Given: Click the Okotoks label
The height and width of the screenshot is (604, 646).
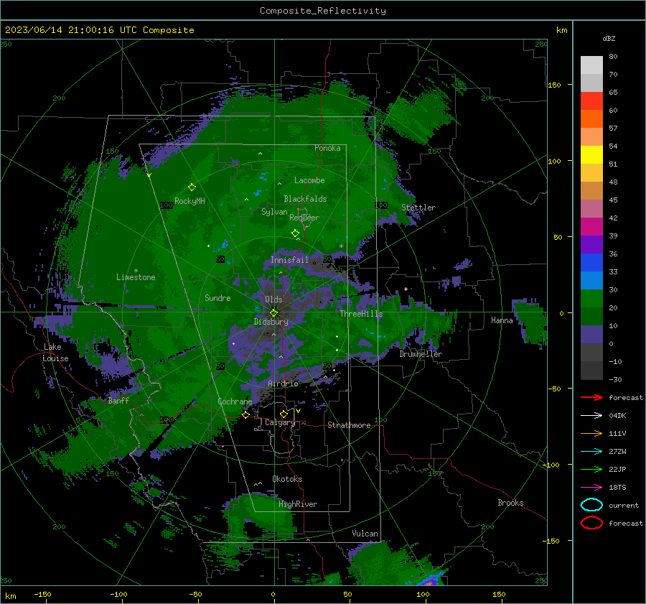Looking at the screenshot, I should tap(287, 479).
